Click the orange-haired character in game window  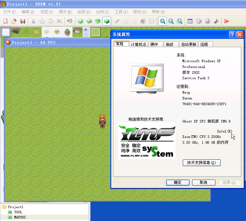tap(102, 121)
